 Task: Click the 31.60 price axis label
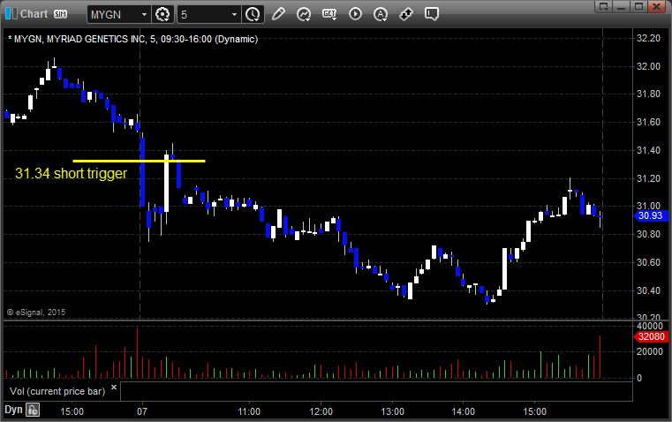[x=648, y=122]
